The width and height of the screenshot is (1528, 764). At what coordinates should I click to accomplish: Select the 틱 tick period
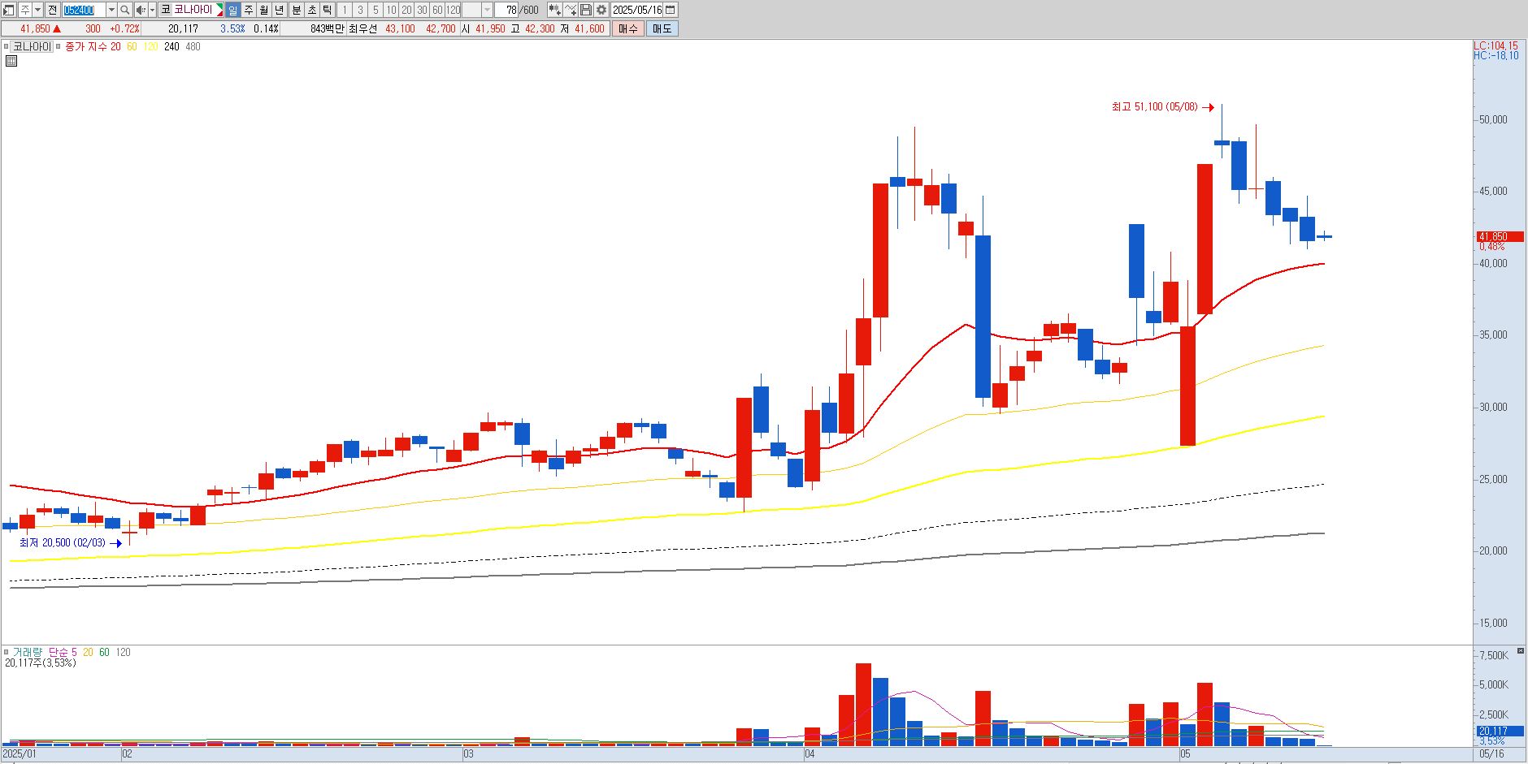click(328, 10)
